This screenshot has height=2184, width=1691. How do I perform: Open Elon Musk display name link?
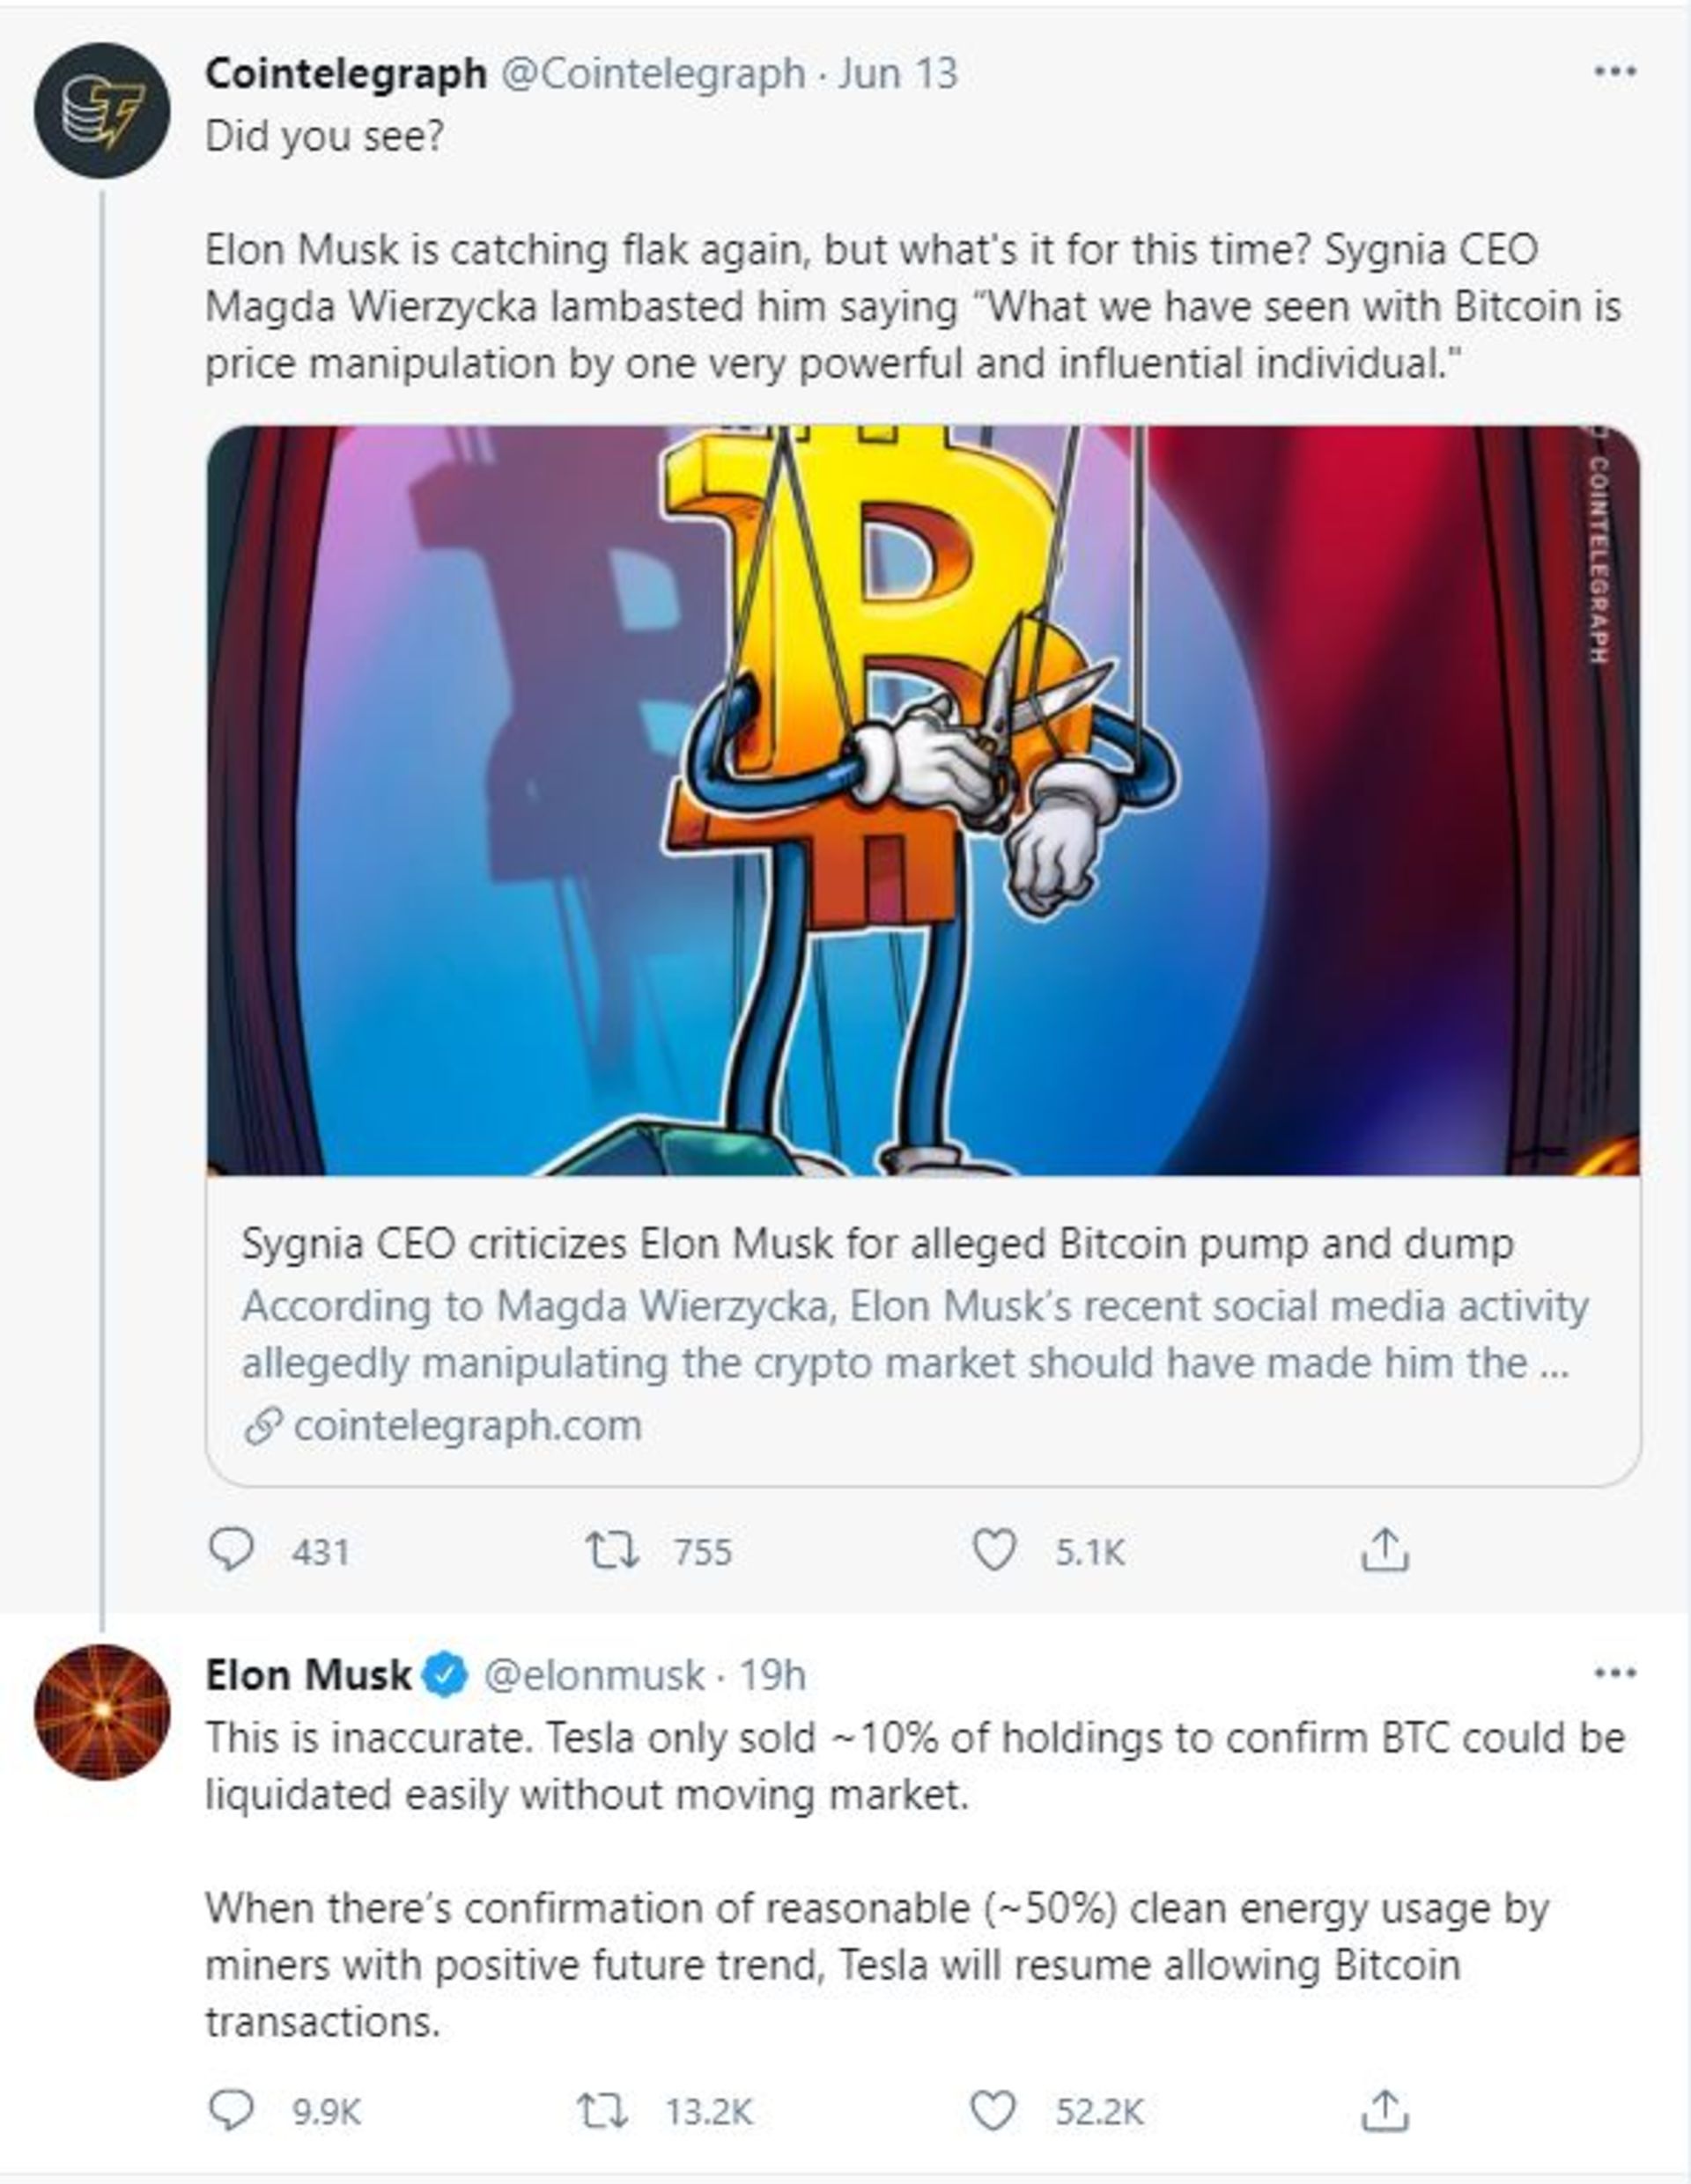308,1675
